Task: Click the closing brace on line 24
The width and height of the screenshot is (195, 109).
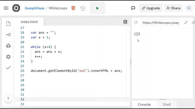Action: click(32, 61)
